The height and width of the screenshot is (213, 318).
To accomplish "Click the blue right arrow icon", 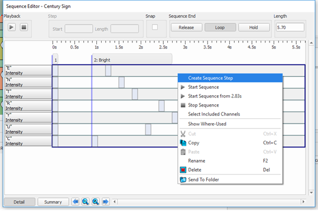I will 106,202.
